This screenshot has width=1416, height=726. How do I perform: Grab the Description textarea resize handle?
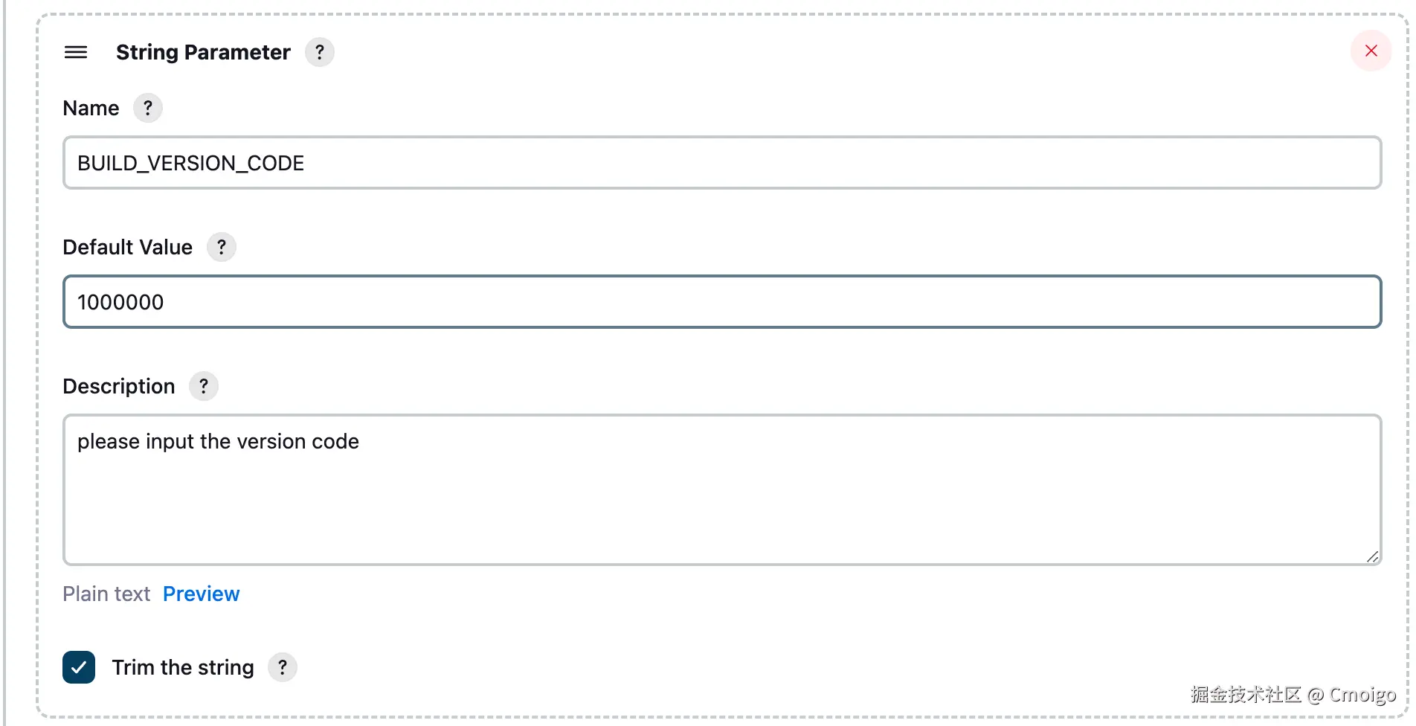(1373, 556)
